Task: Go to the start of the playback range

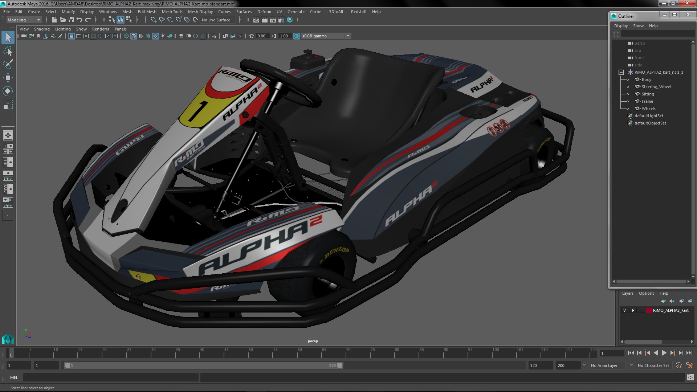Action: click(x=631, y=353)
